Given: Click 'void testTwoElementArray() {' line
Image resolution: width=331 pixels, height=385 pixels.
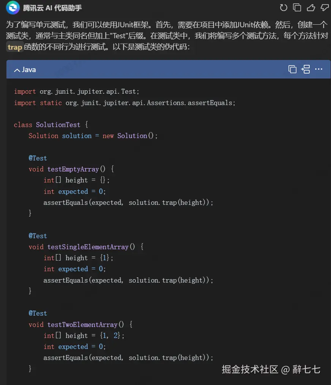Looking at the screenshot, I should [80, 325].
